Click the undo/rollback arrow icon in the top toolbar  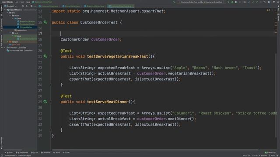pyautogui.click(x=264, y=2)
